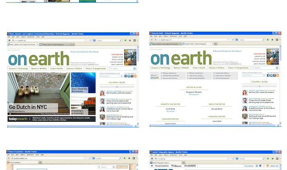Open Culture & Politics section on Staff window
287x170 pixels.
coord(216,68)
